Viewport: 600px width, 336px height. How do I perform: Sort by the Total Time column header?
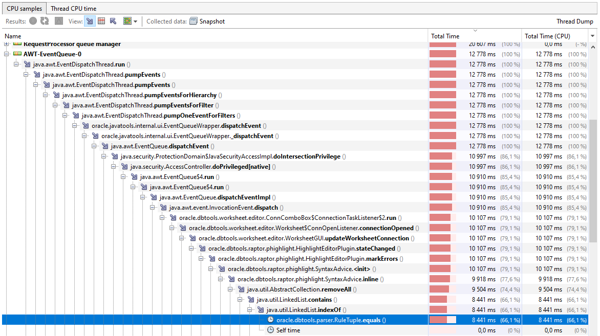[x=475, y=36]
